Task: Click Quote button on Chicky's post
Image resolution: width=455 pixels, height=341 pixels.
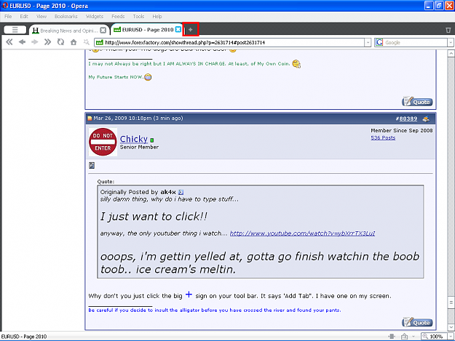Action: [417, 322]
